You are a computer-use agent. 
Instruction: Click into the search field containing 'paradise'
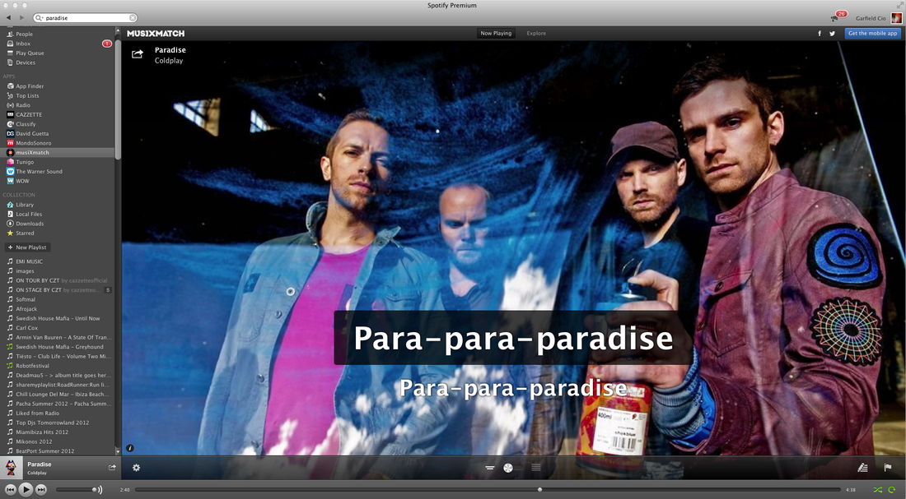(86, 18)
